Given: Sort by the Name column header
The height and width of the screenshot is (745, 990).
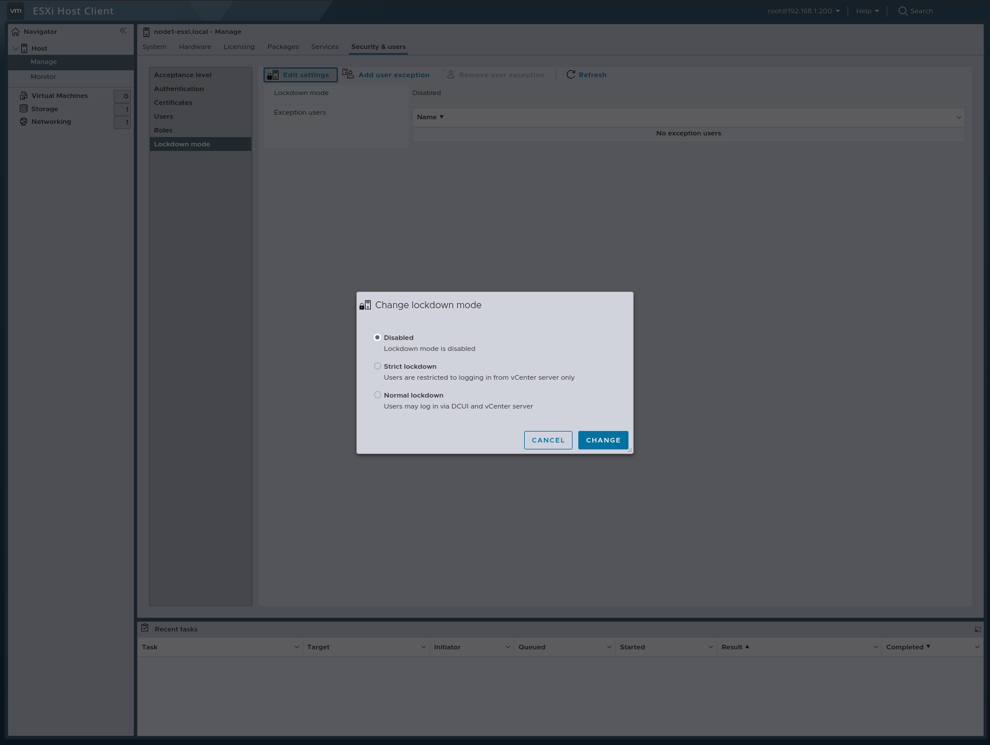Looking at the screenshot, I should tap(430, 117).
